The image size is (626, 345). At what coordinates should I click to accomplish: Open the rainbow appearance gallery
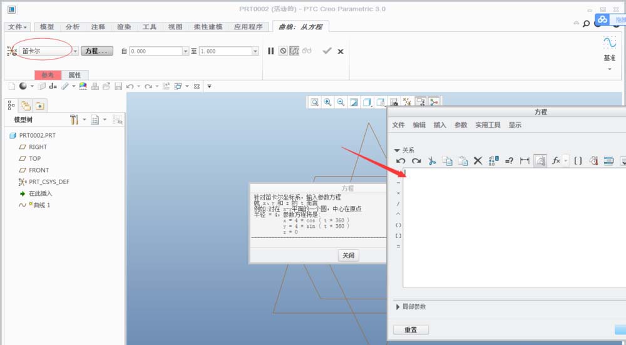pos(83,86)
